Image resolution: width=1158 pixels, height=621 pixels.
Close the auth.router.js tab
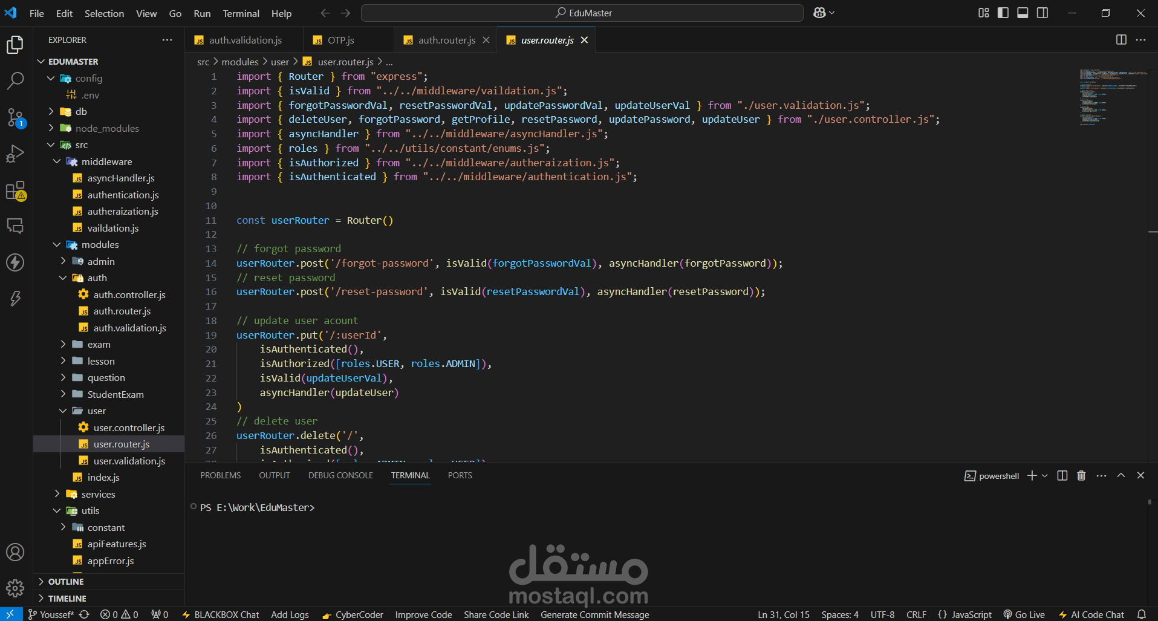(x=486, y=40)
